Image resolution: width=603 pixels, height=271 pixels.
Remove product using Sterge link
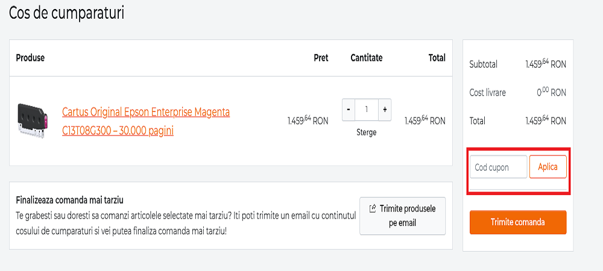click(x=366, y=132)
